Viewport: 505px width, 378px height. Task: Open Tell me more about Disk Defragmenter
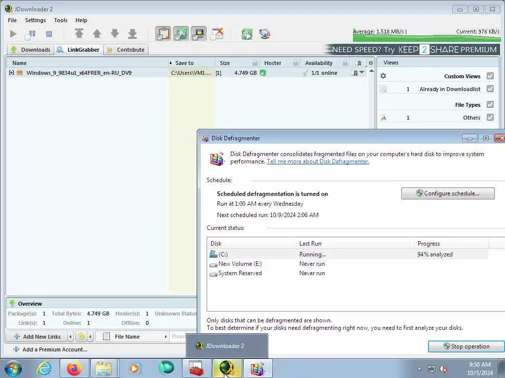coord(318,161)
